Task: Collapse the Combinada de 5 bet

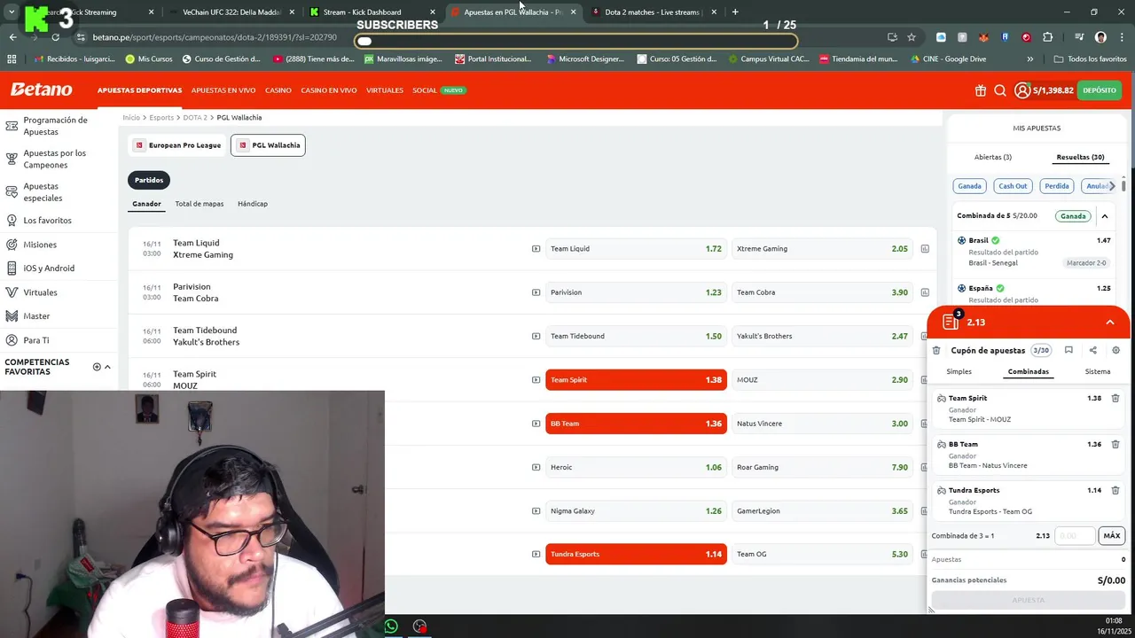Action: (x=1105, y=216)
